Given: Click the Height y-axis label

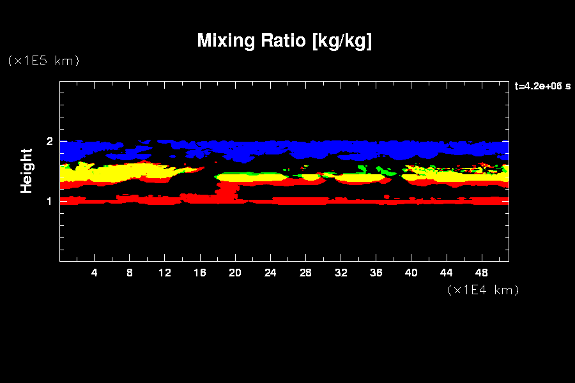Looking at the screenshot, I should pyautogui.click(x=26, y=170).
